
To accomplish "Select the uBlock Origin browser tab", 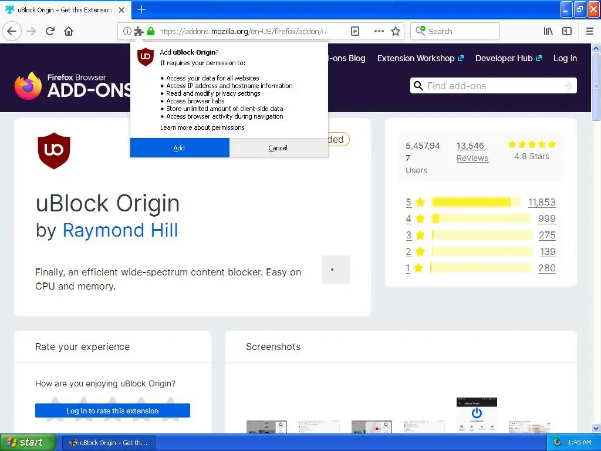I will (65, 10).
